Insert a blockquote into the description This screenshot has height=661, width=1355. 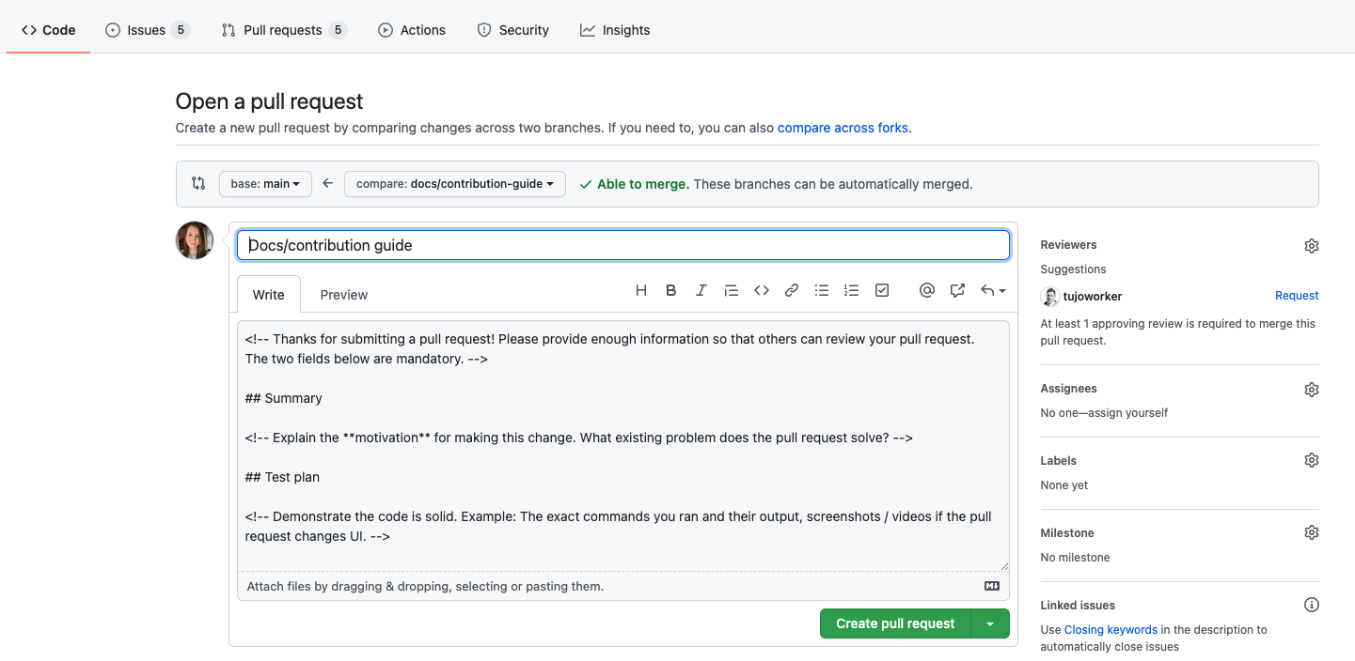(x=731, y=290)
